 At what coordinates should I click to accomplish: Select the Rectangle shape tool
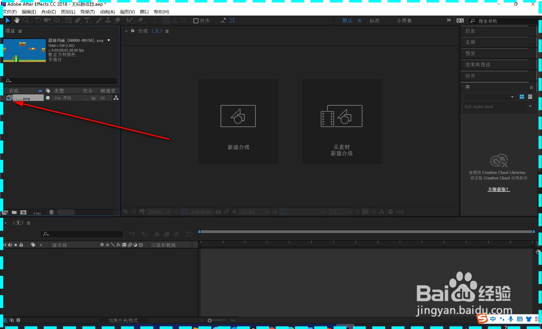68,20
